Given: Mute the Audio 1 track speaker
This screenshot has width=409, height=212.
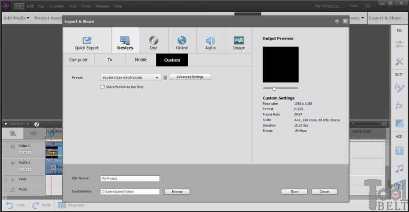Looking at the screenshot, I should point(13,163).
